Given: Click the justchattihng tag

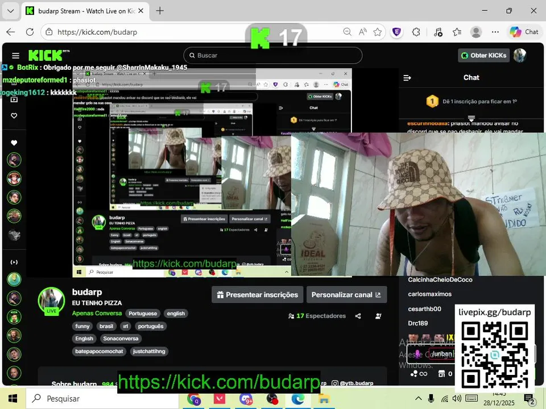Looking at the screenshot, I should (149, 351).
